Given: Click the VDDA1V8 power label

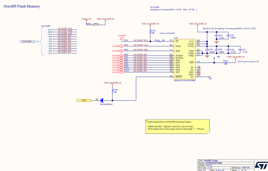Looking at the screenshot, I should point(86,19).
